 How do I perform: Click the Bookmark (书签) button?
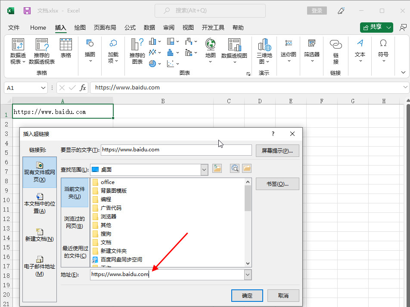pyautogui.click(x=277, y=184)
